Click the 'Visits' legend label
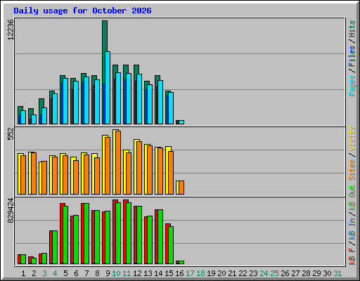The image size is (360, 281). 352,138
